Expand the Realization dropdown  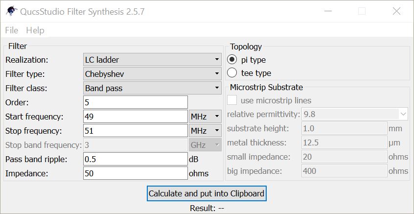tap(152, 60)
